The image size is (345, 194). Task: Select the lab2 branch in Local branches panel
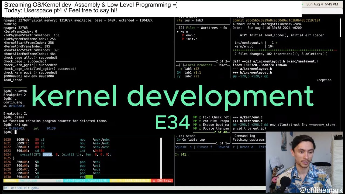tap(188, 76)
